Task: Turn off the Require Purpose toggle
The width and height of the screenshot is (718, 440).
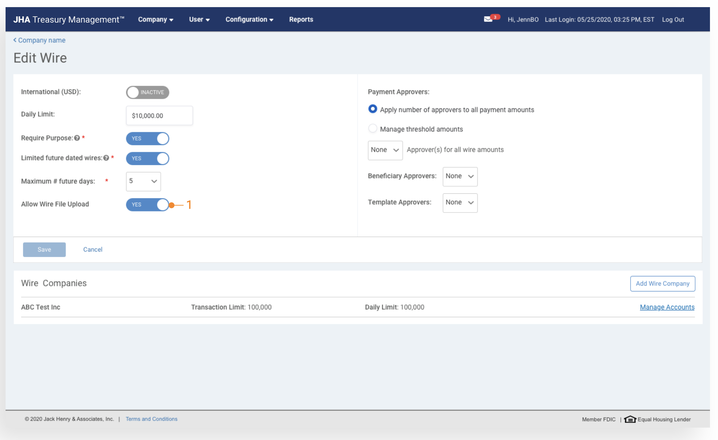Action: [147, 138]
